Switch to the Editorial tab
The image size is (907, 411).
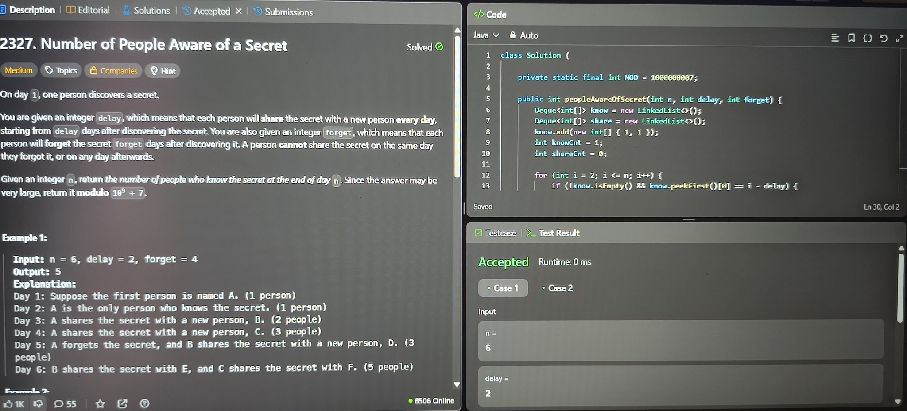(x=88, y=10)
